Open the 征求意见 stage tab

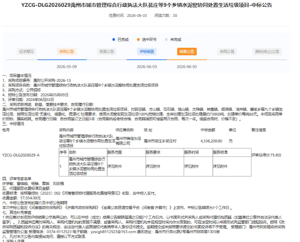tap(26, 51)
